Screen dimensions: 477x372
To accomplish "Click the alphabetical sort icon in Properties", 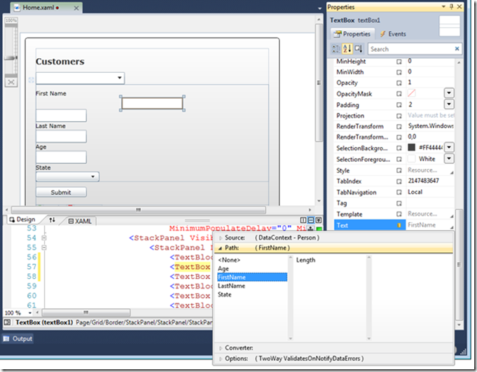I will [347, 48].
